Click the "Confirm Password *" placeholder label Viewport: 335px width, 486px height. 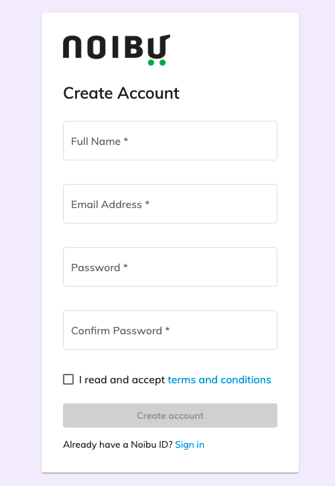121,330
